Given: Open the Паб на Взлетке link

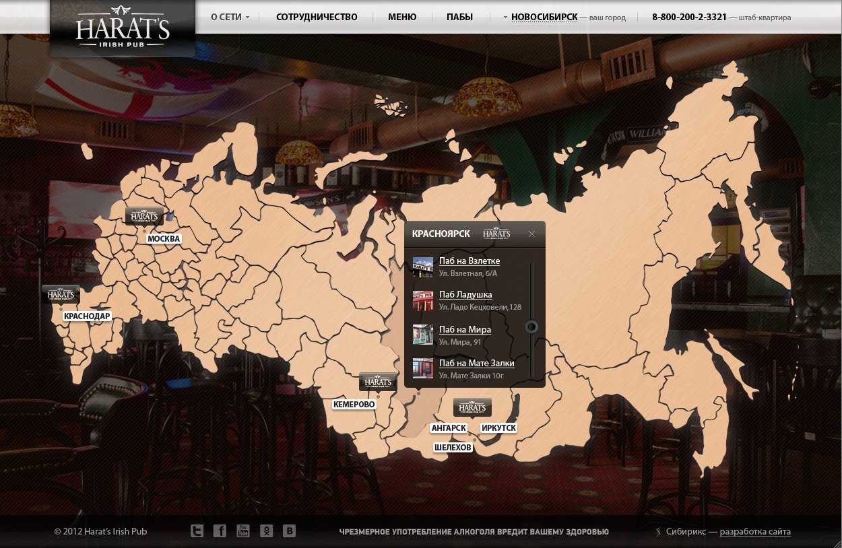Looking at the screenshot, I should click(x=469, y=261).
